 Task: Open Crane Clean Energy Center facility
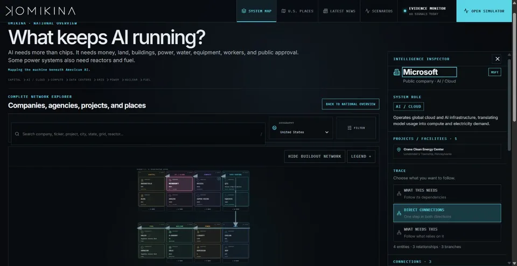[x=447, y=152]
